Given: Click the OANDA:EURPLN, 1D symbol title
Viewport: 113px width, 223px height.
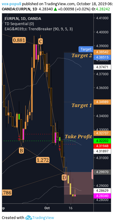Looking at the screenshot, I should tap(19, 9).
